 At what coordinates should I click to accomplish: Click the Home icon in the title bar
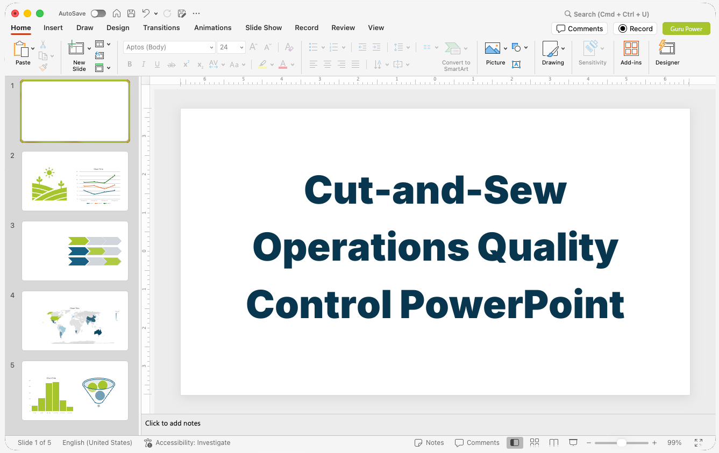pos(117,13)
